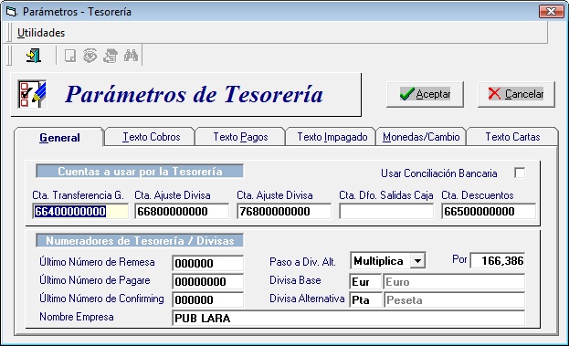Switch to the Texto Pagos tab
The width and height of the screenshot is (569, 346).
point(240,137)
